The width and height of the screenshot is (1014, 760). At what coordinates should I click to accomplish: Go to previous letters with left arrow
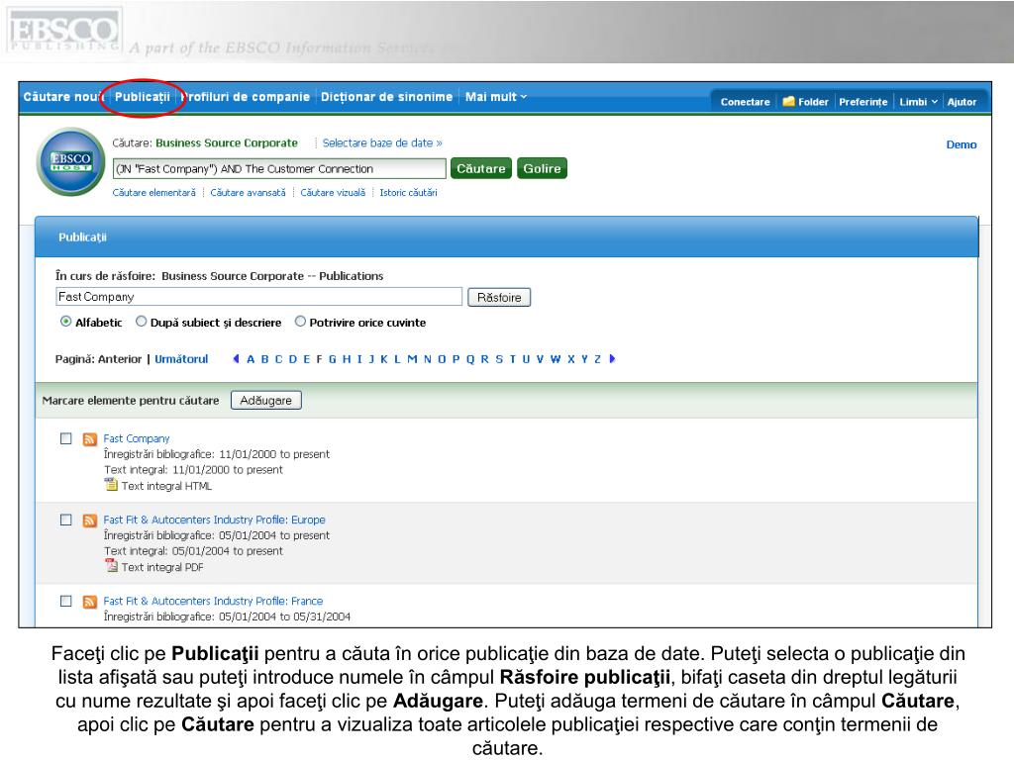click(236, 358)
